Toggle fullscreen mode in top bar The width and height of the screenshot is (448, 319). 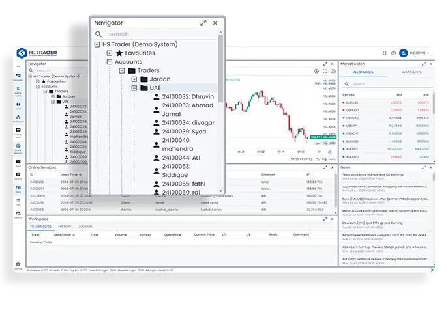(385, 53)
